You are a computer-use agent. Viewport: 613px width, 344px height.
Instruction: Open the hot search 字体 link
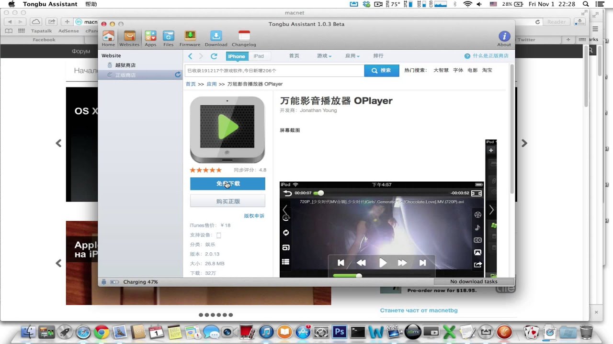point(458,70)
